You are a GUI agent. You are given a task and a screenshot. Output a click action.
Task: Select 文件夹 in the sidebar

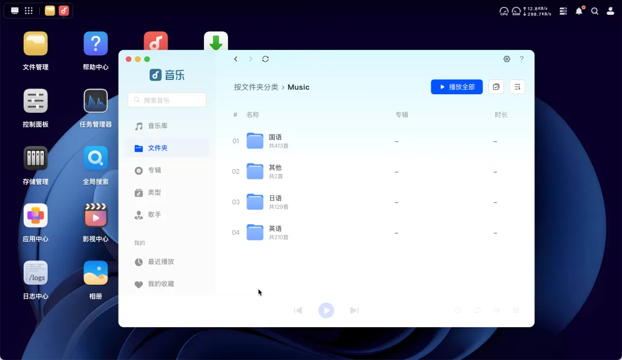166,148
